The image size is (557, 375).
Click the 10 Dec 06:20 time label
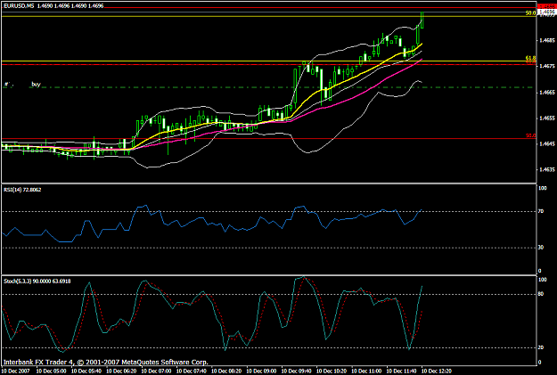pos(121,371)
